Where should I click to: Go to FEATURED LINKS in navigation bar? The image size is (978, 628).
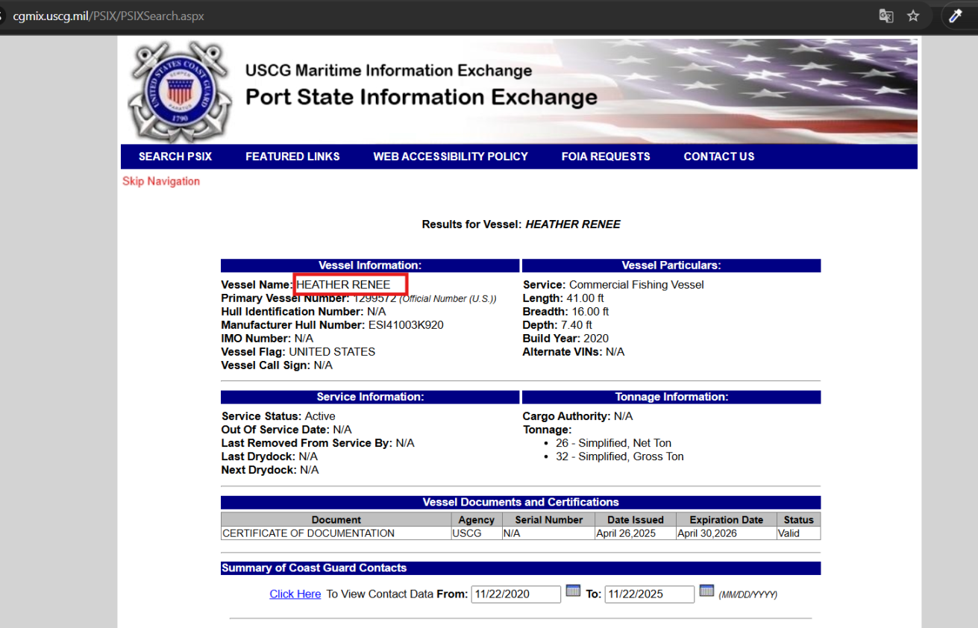tap(292, 157)
